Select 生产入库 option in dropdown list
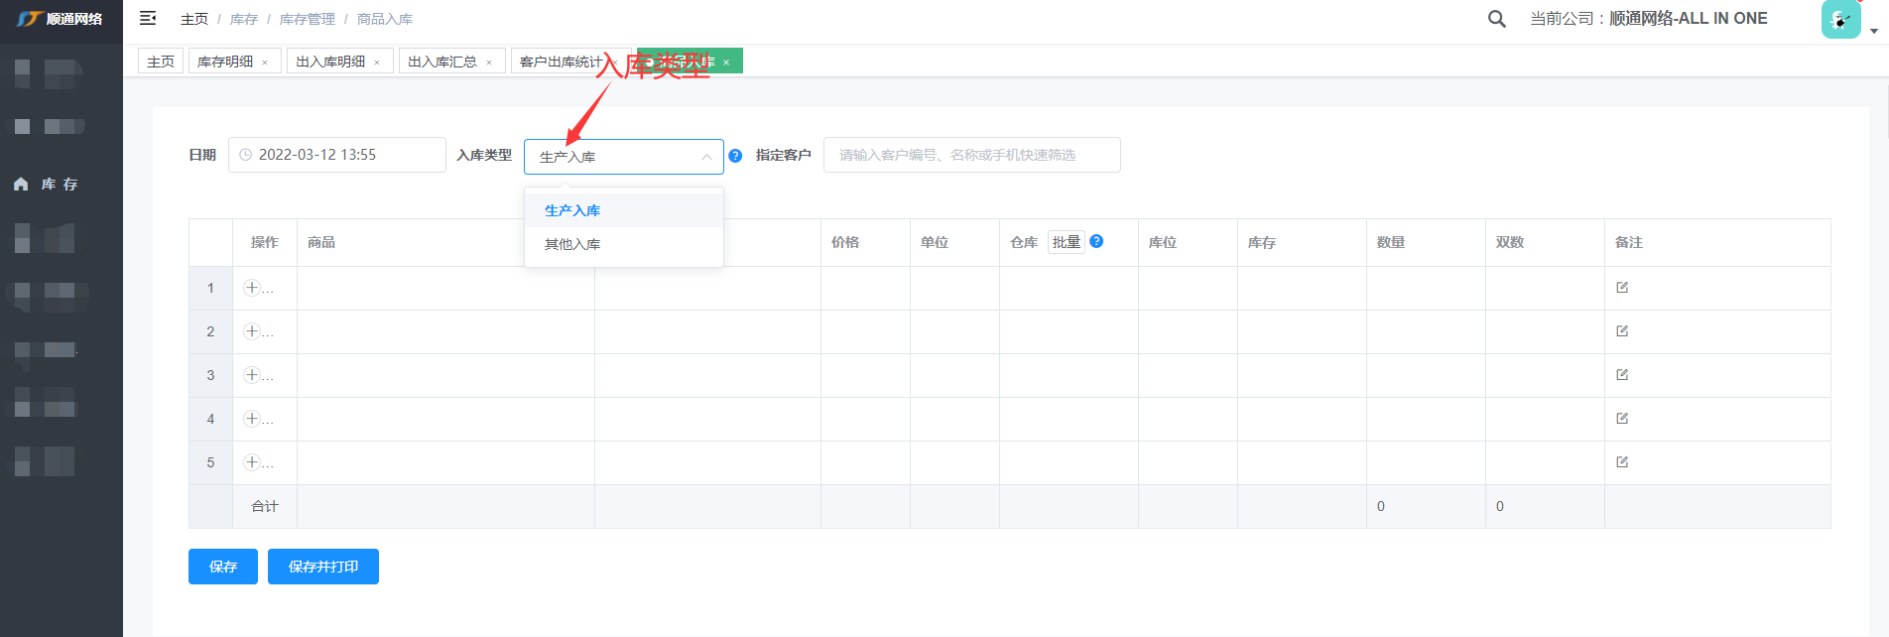 click(572, 210)
